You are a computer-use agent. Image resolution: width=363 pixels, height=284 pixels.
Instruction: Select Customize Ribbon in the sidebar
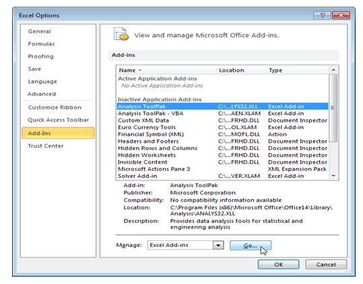[x=55, y=107]
